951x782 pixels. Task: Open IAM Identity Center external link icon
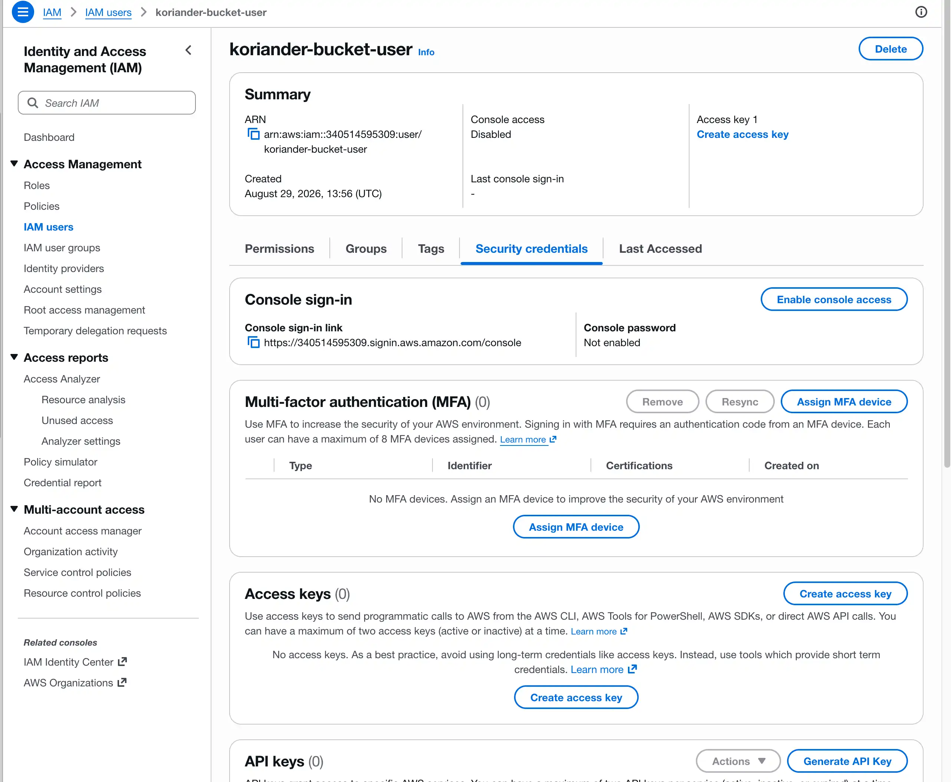click(122, 662)
